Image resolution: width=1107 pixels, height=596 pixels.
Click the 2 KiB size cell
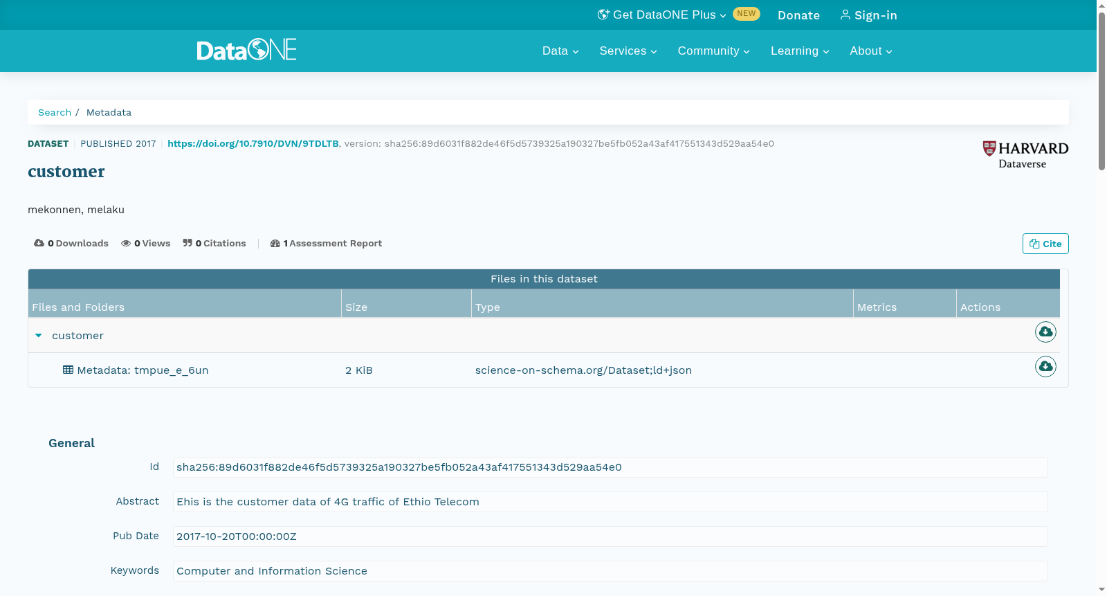(x=359, y=370)
